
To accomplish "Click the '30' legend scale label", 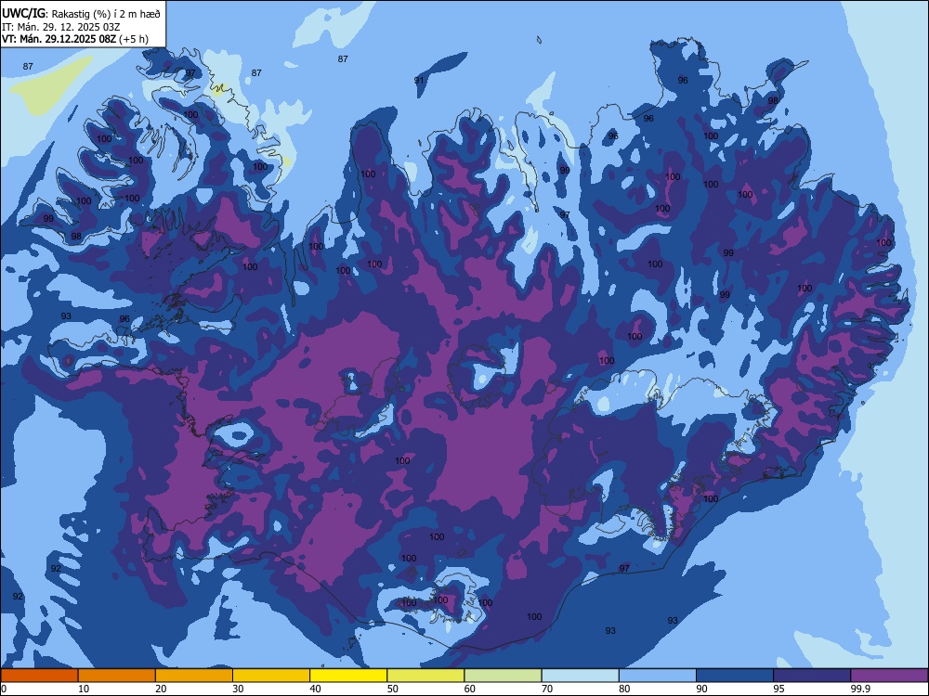I will (x=238, y=689).
